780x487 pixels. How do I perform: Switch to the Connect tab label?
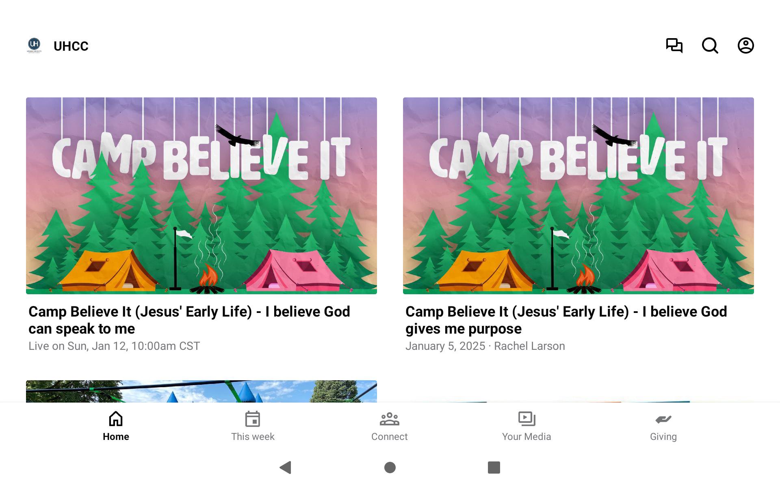[x=389, y=437]
